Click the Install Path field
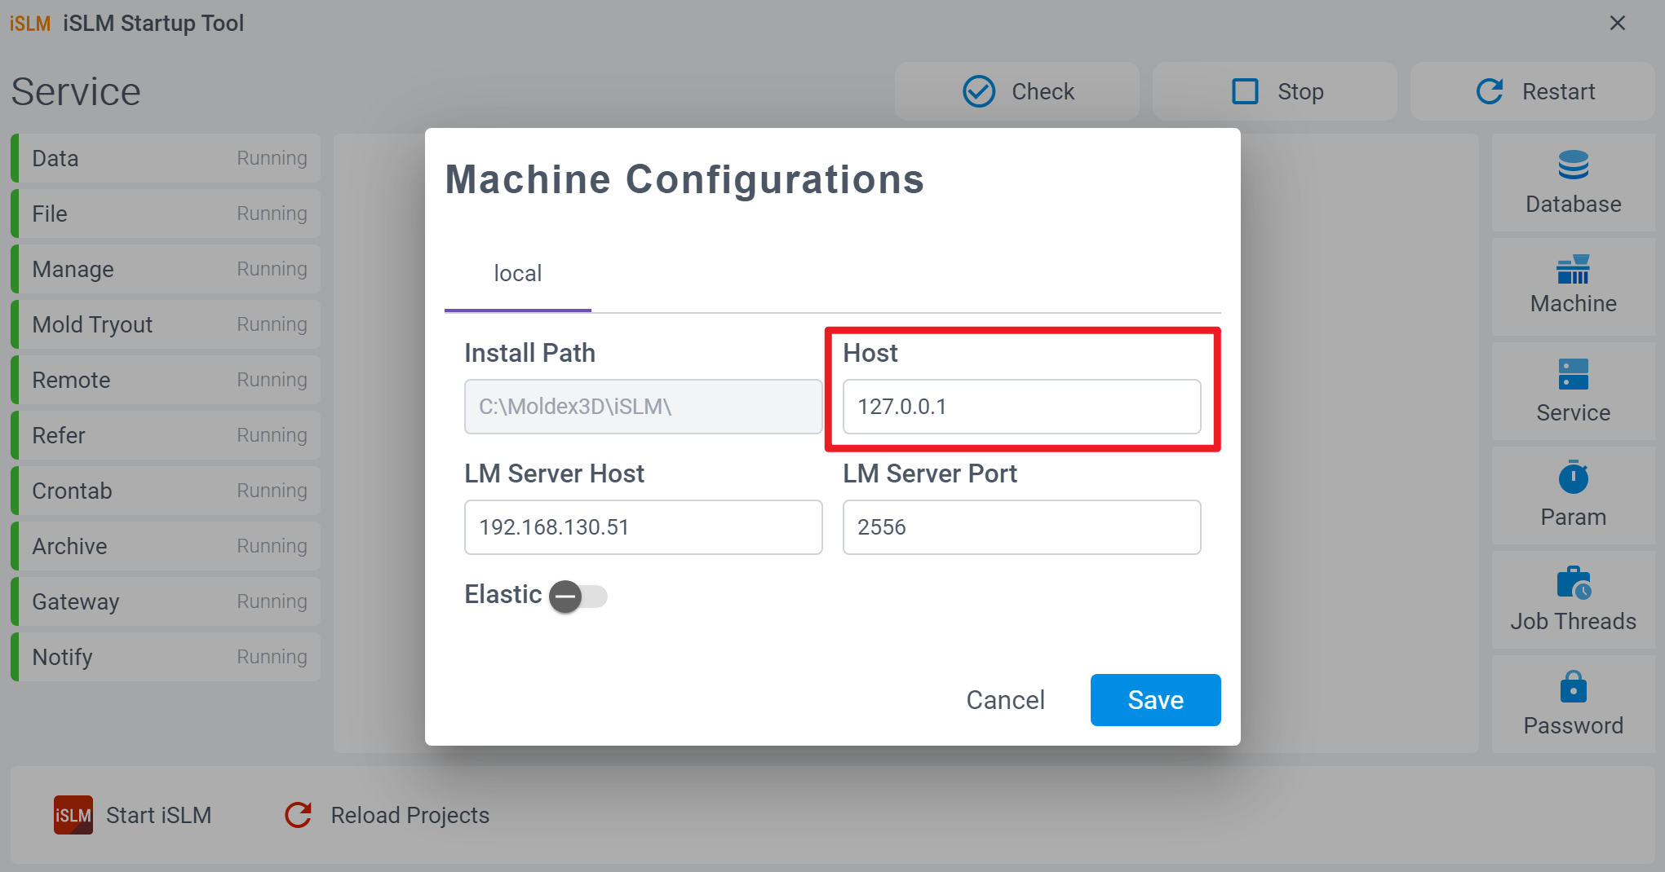 643,407
